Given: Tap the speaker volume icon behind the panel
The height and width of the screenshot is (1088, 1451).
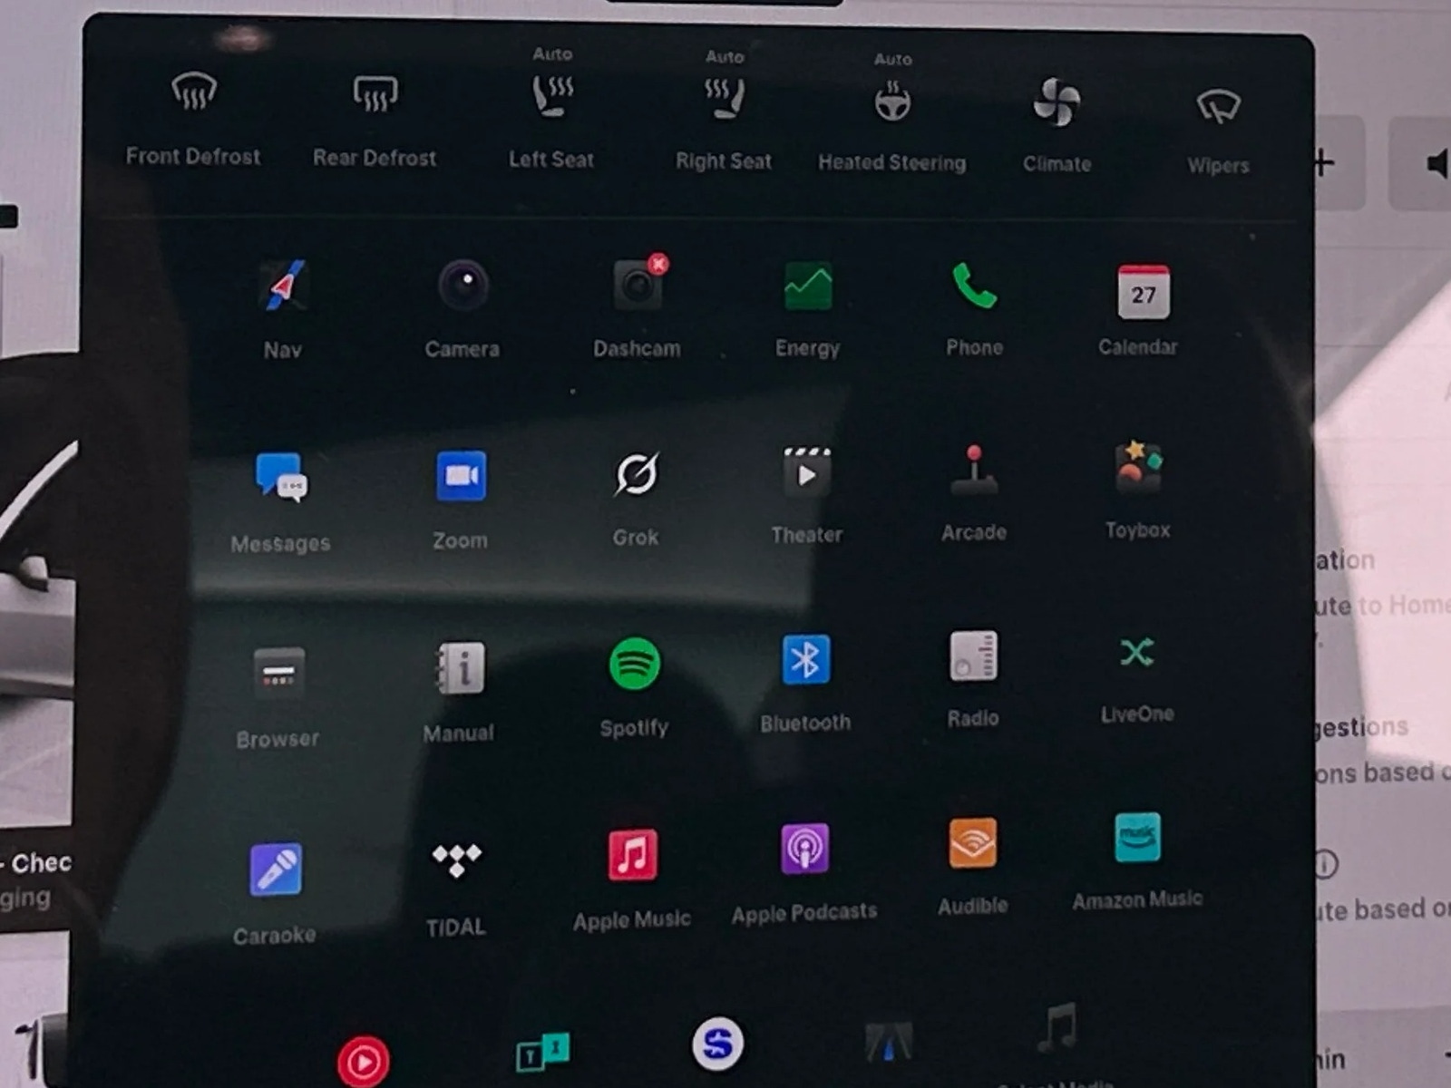Looking at the screenshot, I should 1436,164.
